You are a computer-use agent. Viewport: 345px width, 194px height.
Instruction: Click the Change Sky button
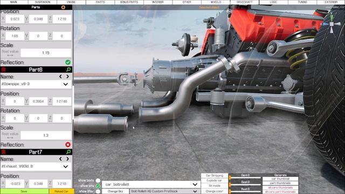coord(115,191)
